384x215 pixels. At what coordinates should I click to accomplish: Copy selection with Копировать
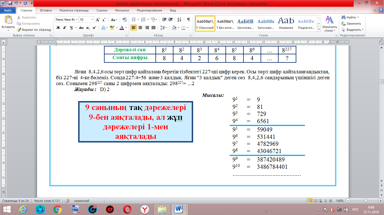(x=28, y=24)
